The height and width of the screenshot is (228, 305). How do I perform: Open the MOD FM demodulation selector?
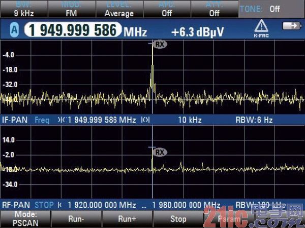71,10
